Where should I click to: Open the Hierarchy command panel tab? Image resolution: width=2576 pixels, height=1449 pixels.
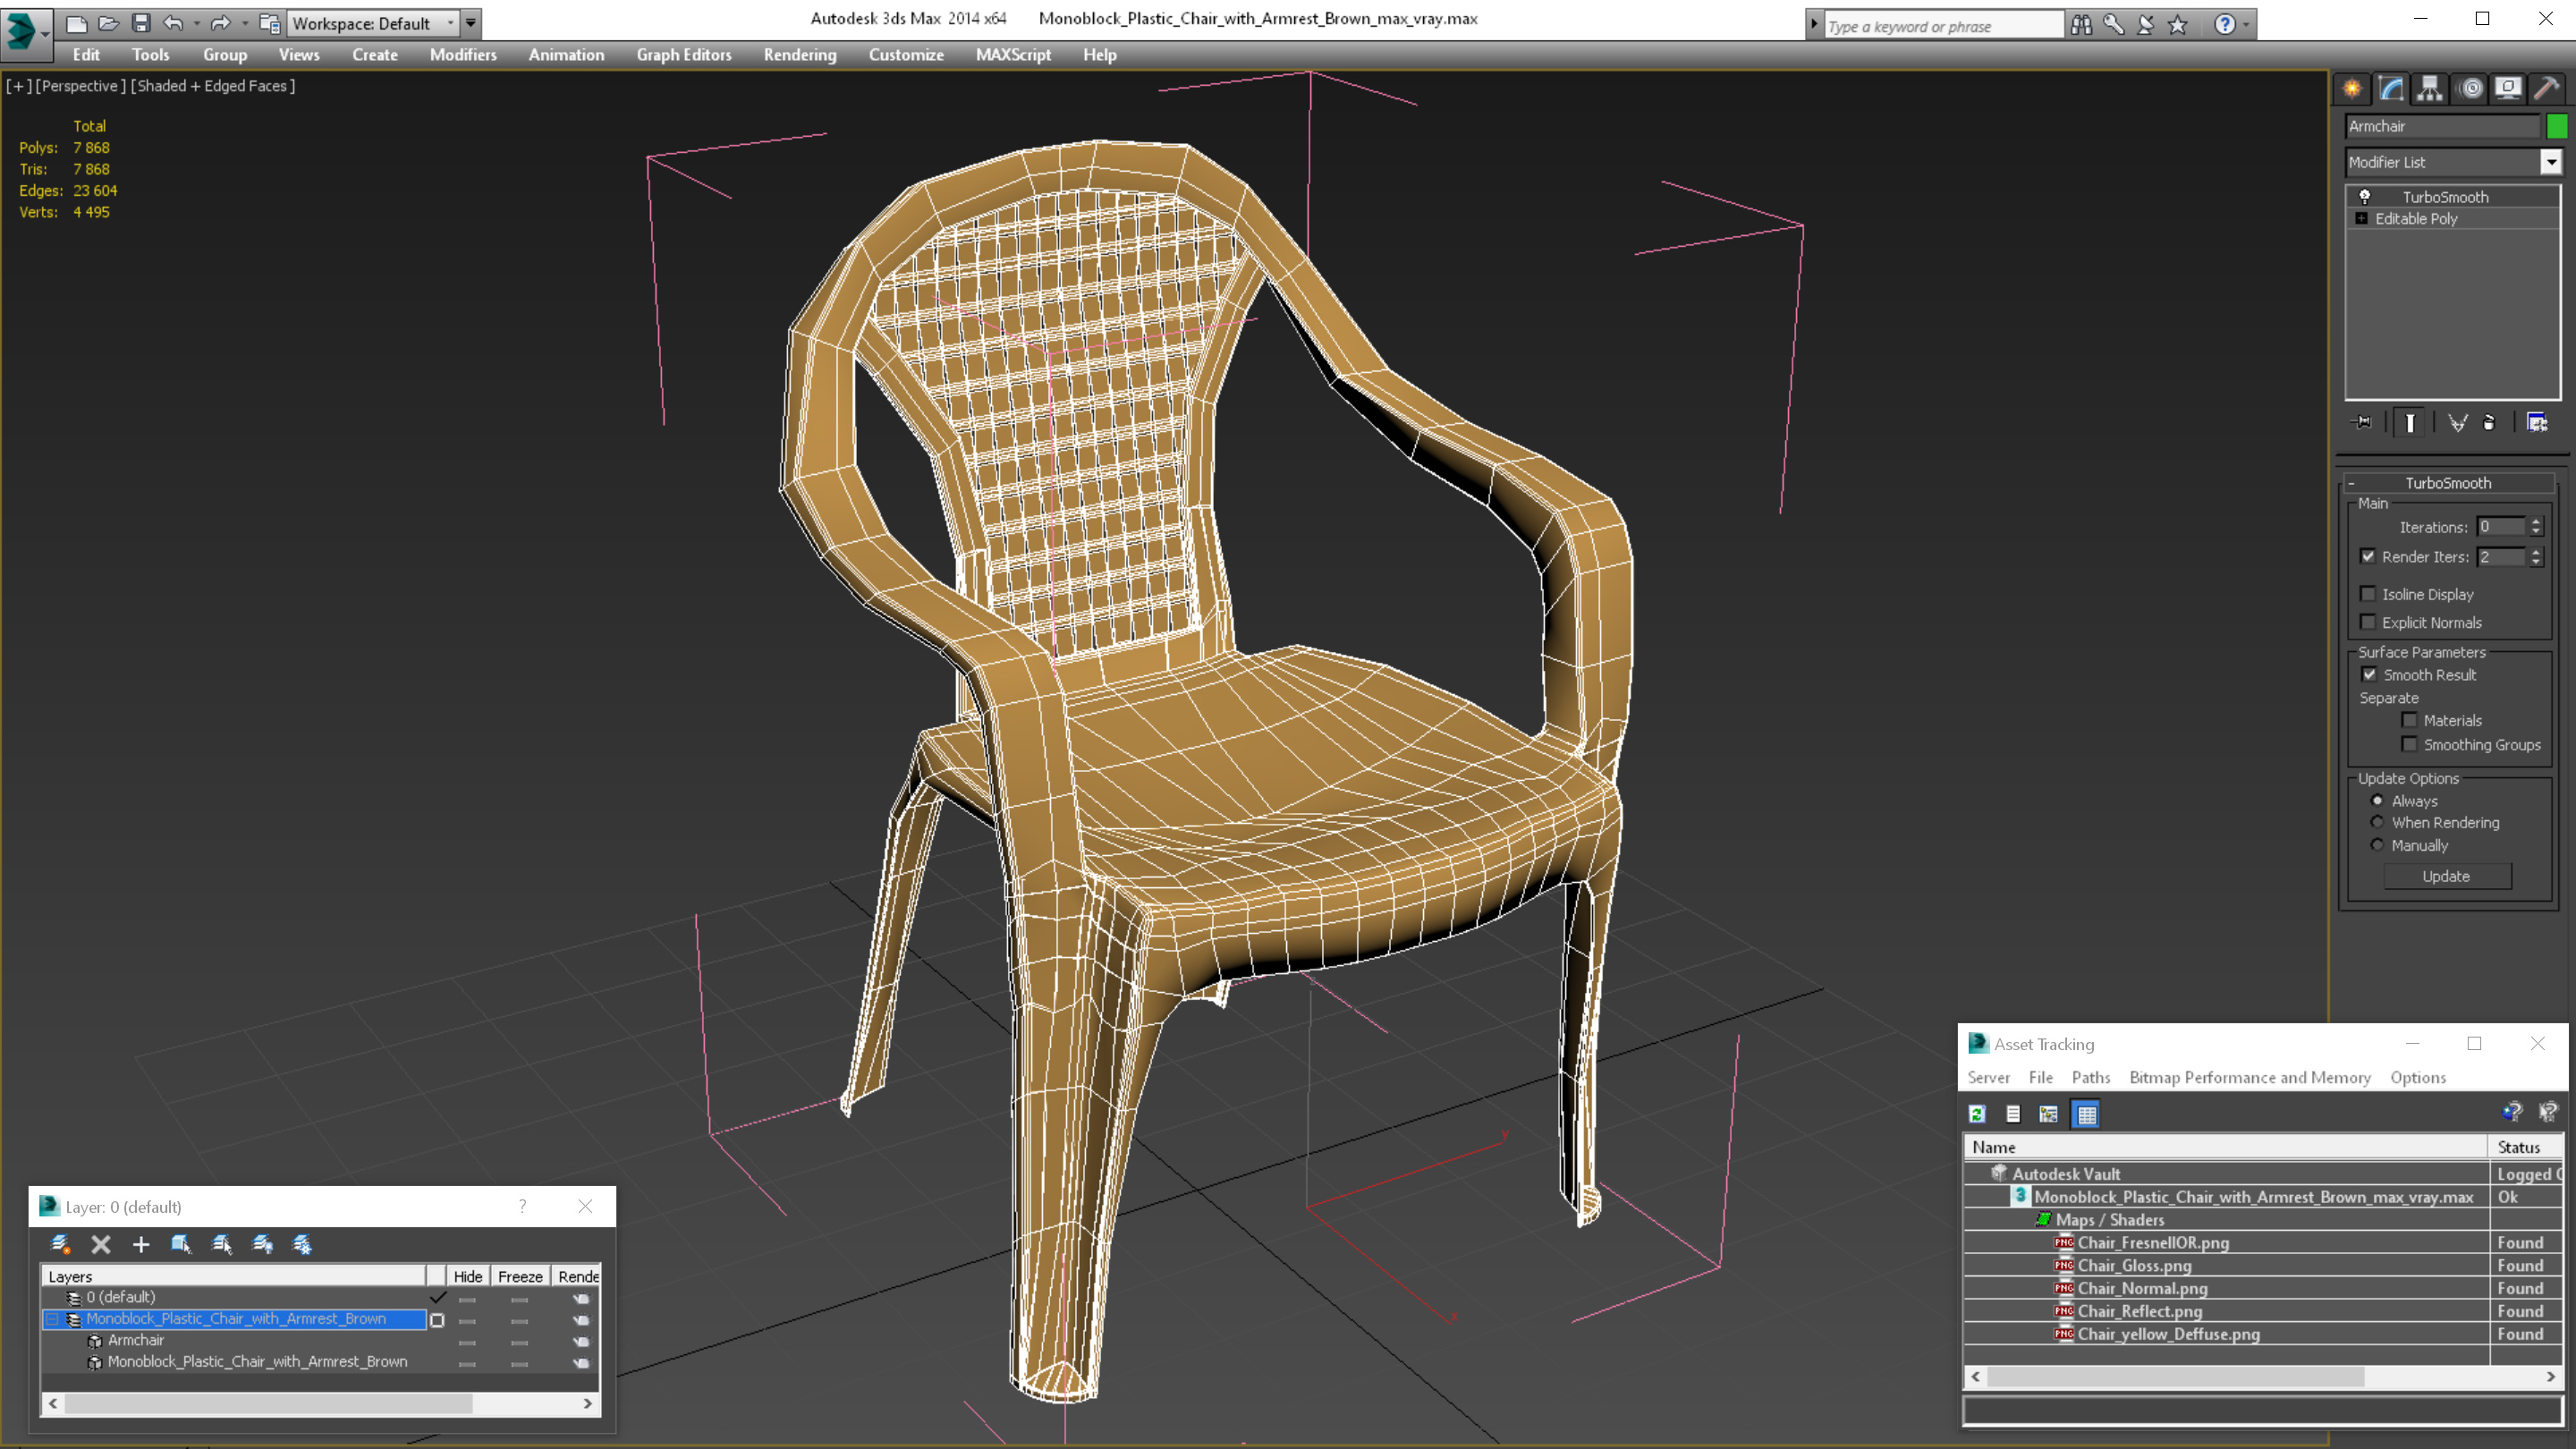(x=2430, y=89)
